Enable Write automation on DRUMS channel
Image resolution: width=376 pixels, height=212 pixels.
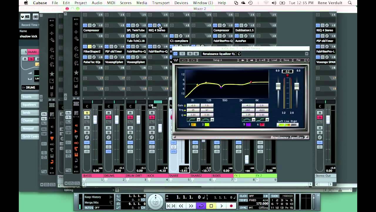point(108,132)
